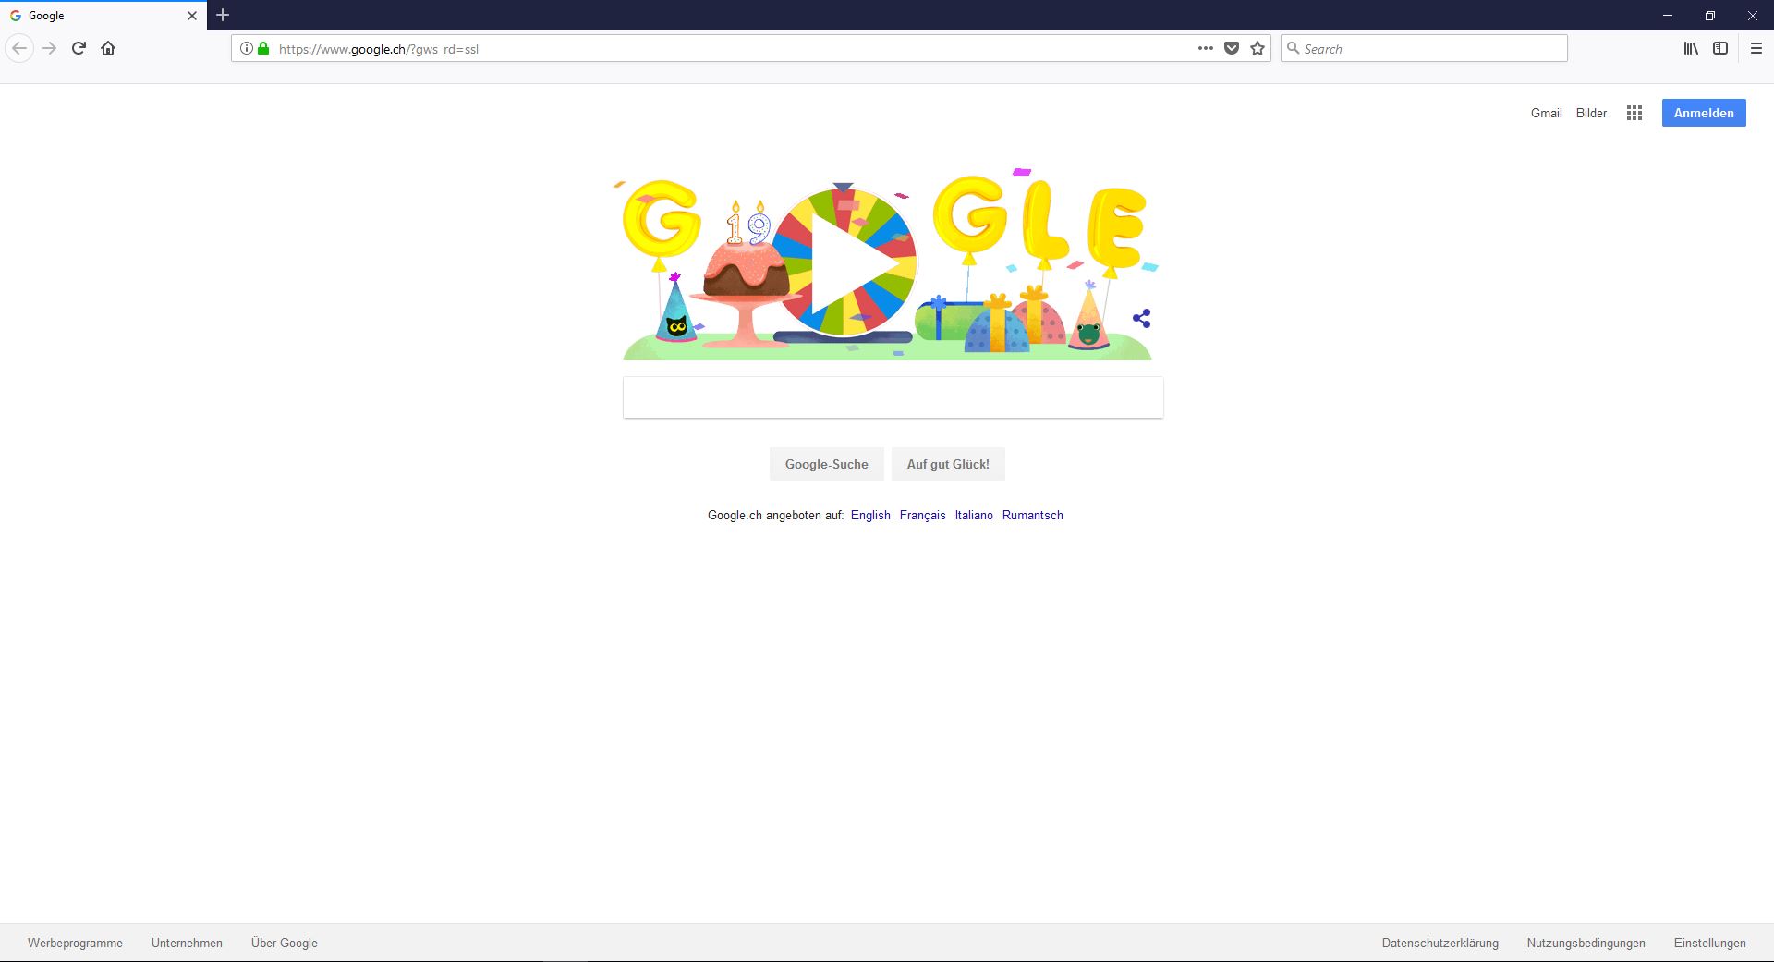Bookmark this page with the star icon
The height and width of the screenshot is (962, 1774).
point(1258,48)
